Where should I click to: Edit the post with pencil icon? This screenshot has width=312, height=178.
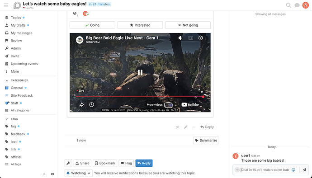(x=186, y=127)
